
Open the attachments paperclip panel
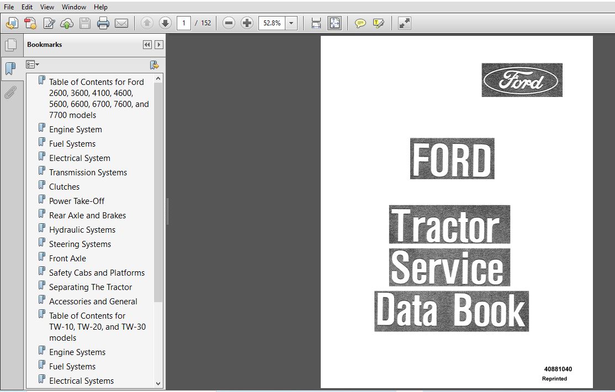[10, 93]
